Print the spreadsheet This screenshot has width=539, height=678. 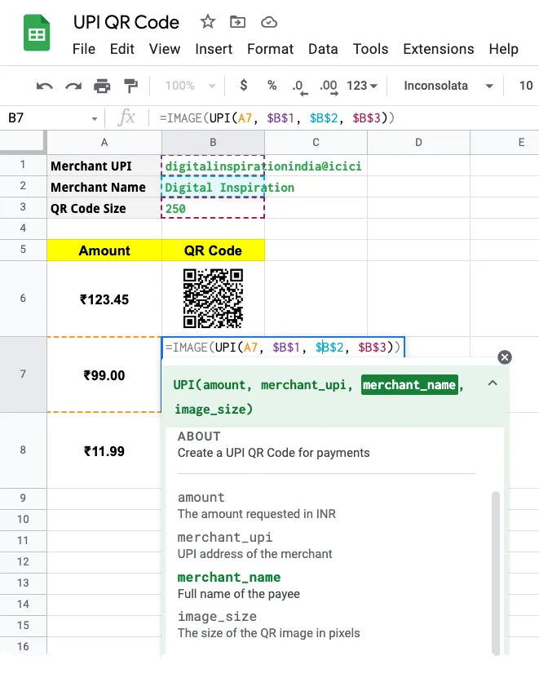coord(102,86)
